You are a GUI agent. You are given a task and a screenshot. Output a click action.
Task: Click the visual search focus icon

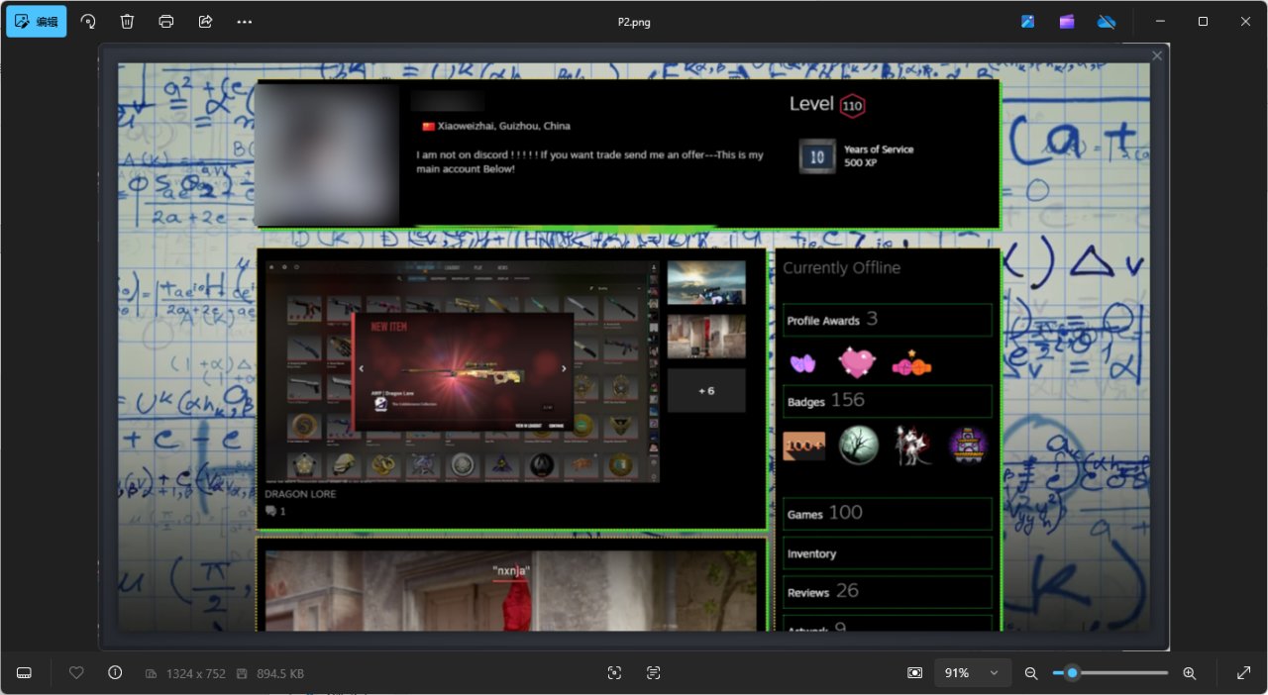(x=614, y=673)
